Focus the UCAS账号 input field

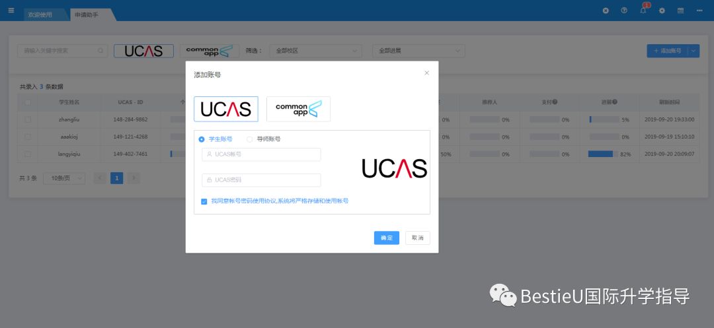pyautogui.click(x=261, y=154)
